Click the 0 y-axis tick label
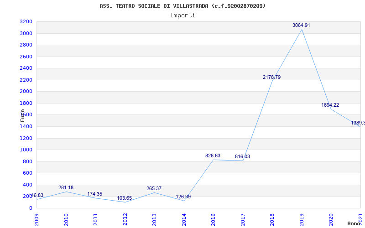This screenshot has height=228, width=365. (31, 208)
